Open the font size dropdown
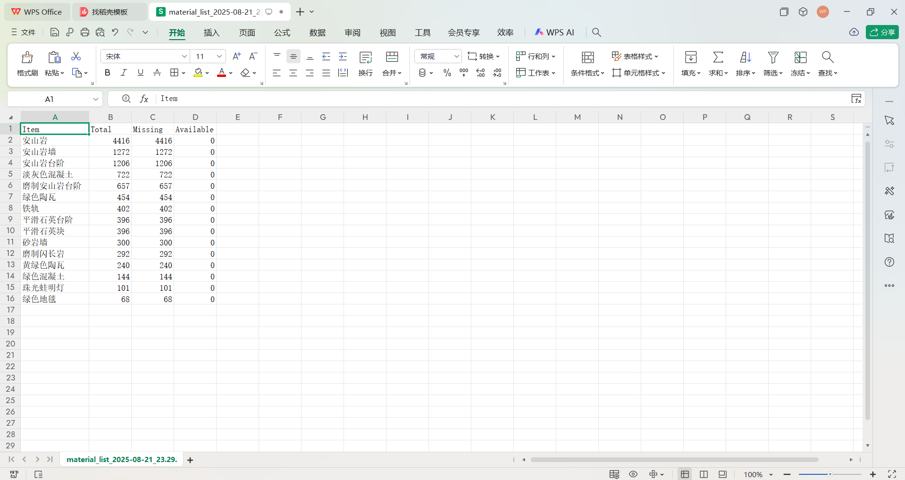Screen dimensions: 905x480 pyautogui.click(x=219, y=56)
